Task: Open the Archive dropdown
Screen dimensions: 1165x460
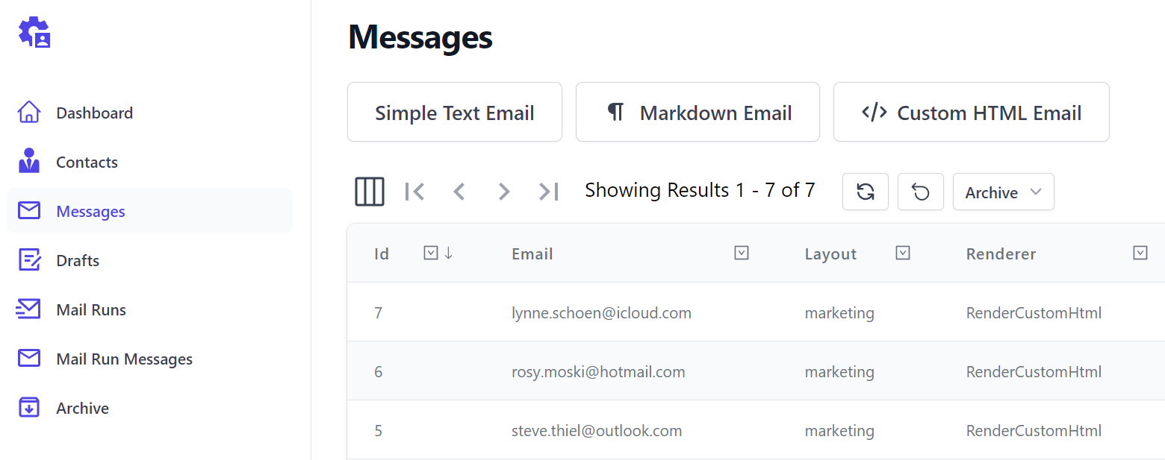Action: pyautogui.click(x=1004, y=192)
